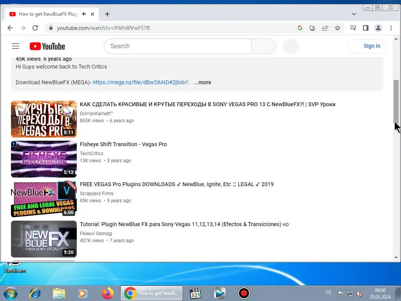Image resolution: width=401 pixels, height=301 pixels.
Task: Click the vertical scrollbar thumb
Action: tap(396, 101)
